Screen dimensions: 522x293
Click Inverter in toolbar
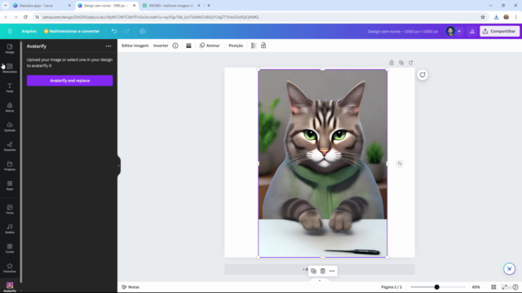tap(161, 46)
